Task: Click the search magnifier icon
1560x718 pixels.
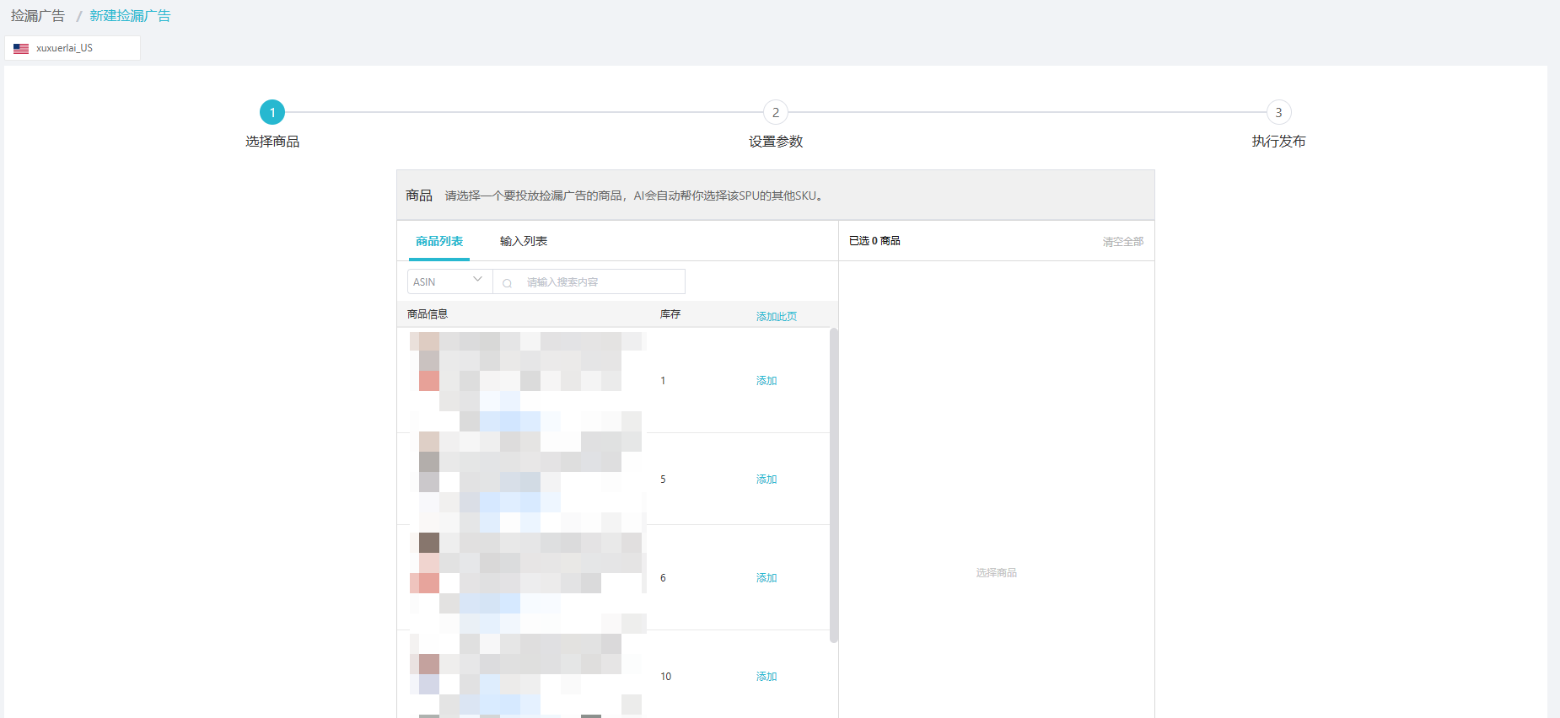Action: point(507,283)
